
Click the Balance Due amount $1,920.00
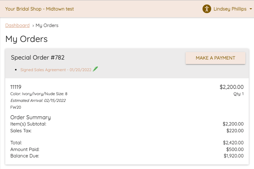(x=234, y=156)
